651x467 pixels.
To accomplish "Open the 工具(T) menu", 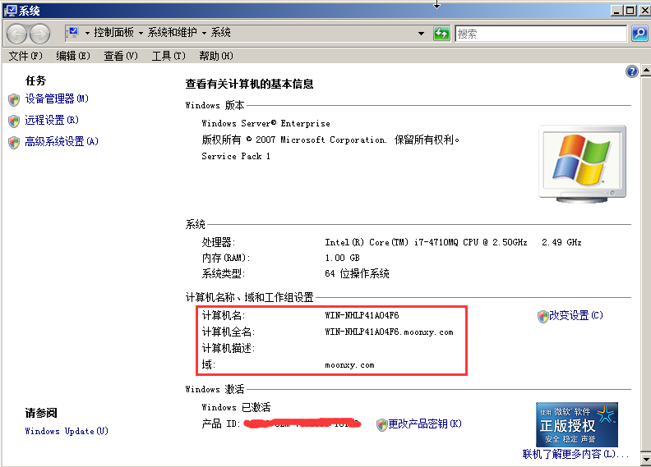I will point(169,56).
